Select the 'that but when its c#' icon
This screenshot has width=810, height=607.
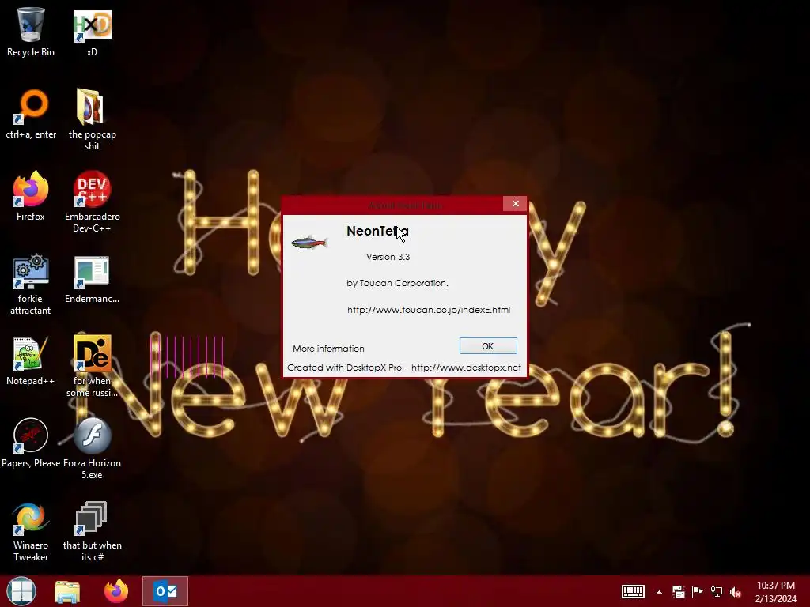(92, 531)
